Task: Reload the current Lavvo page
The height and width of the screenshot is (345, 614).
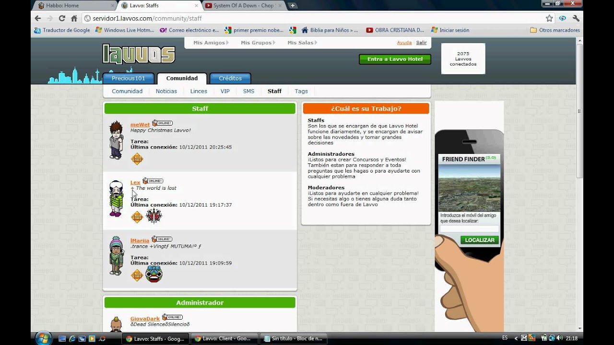Action: [62, 18]
